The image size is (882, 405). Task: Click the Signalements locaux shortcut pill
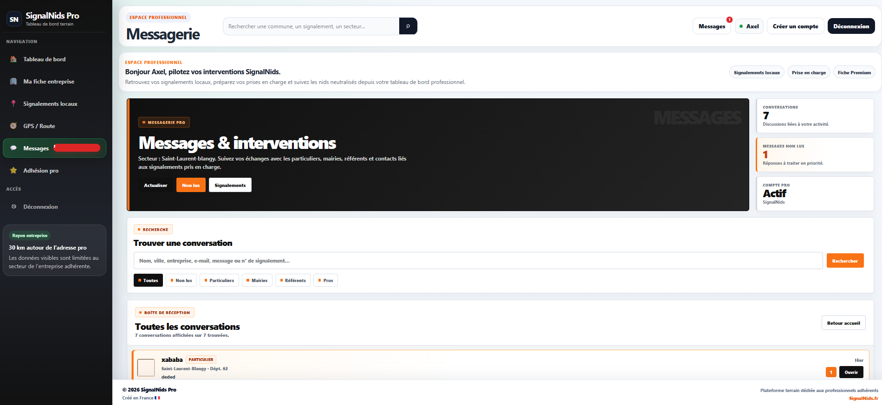click(757, 72)
